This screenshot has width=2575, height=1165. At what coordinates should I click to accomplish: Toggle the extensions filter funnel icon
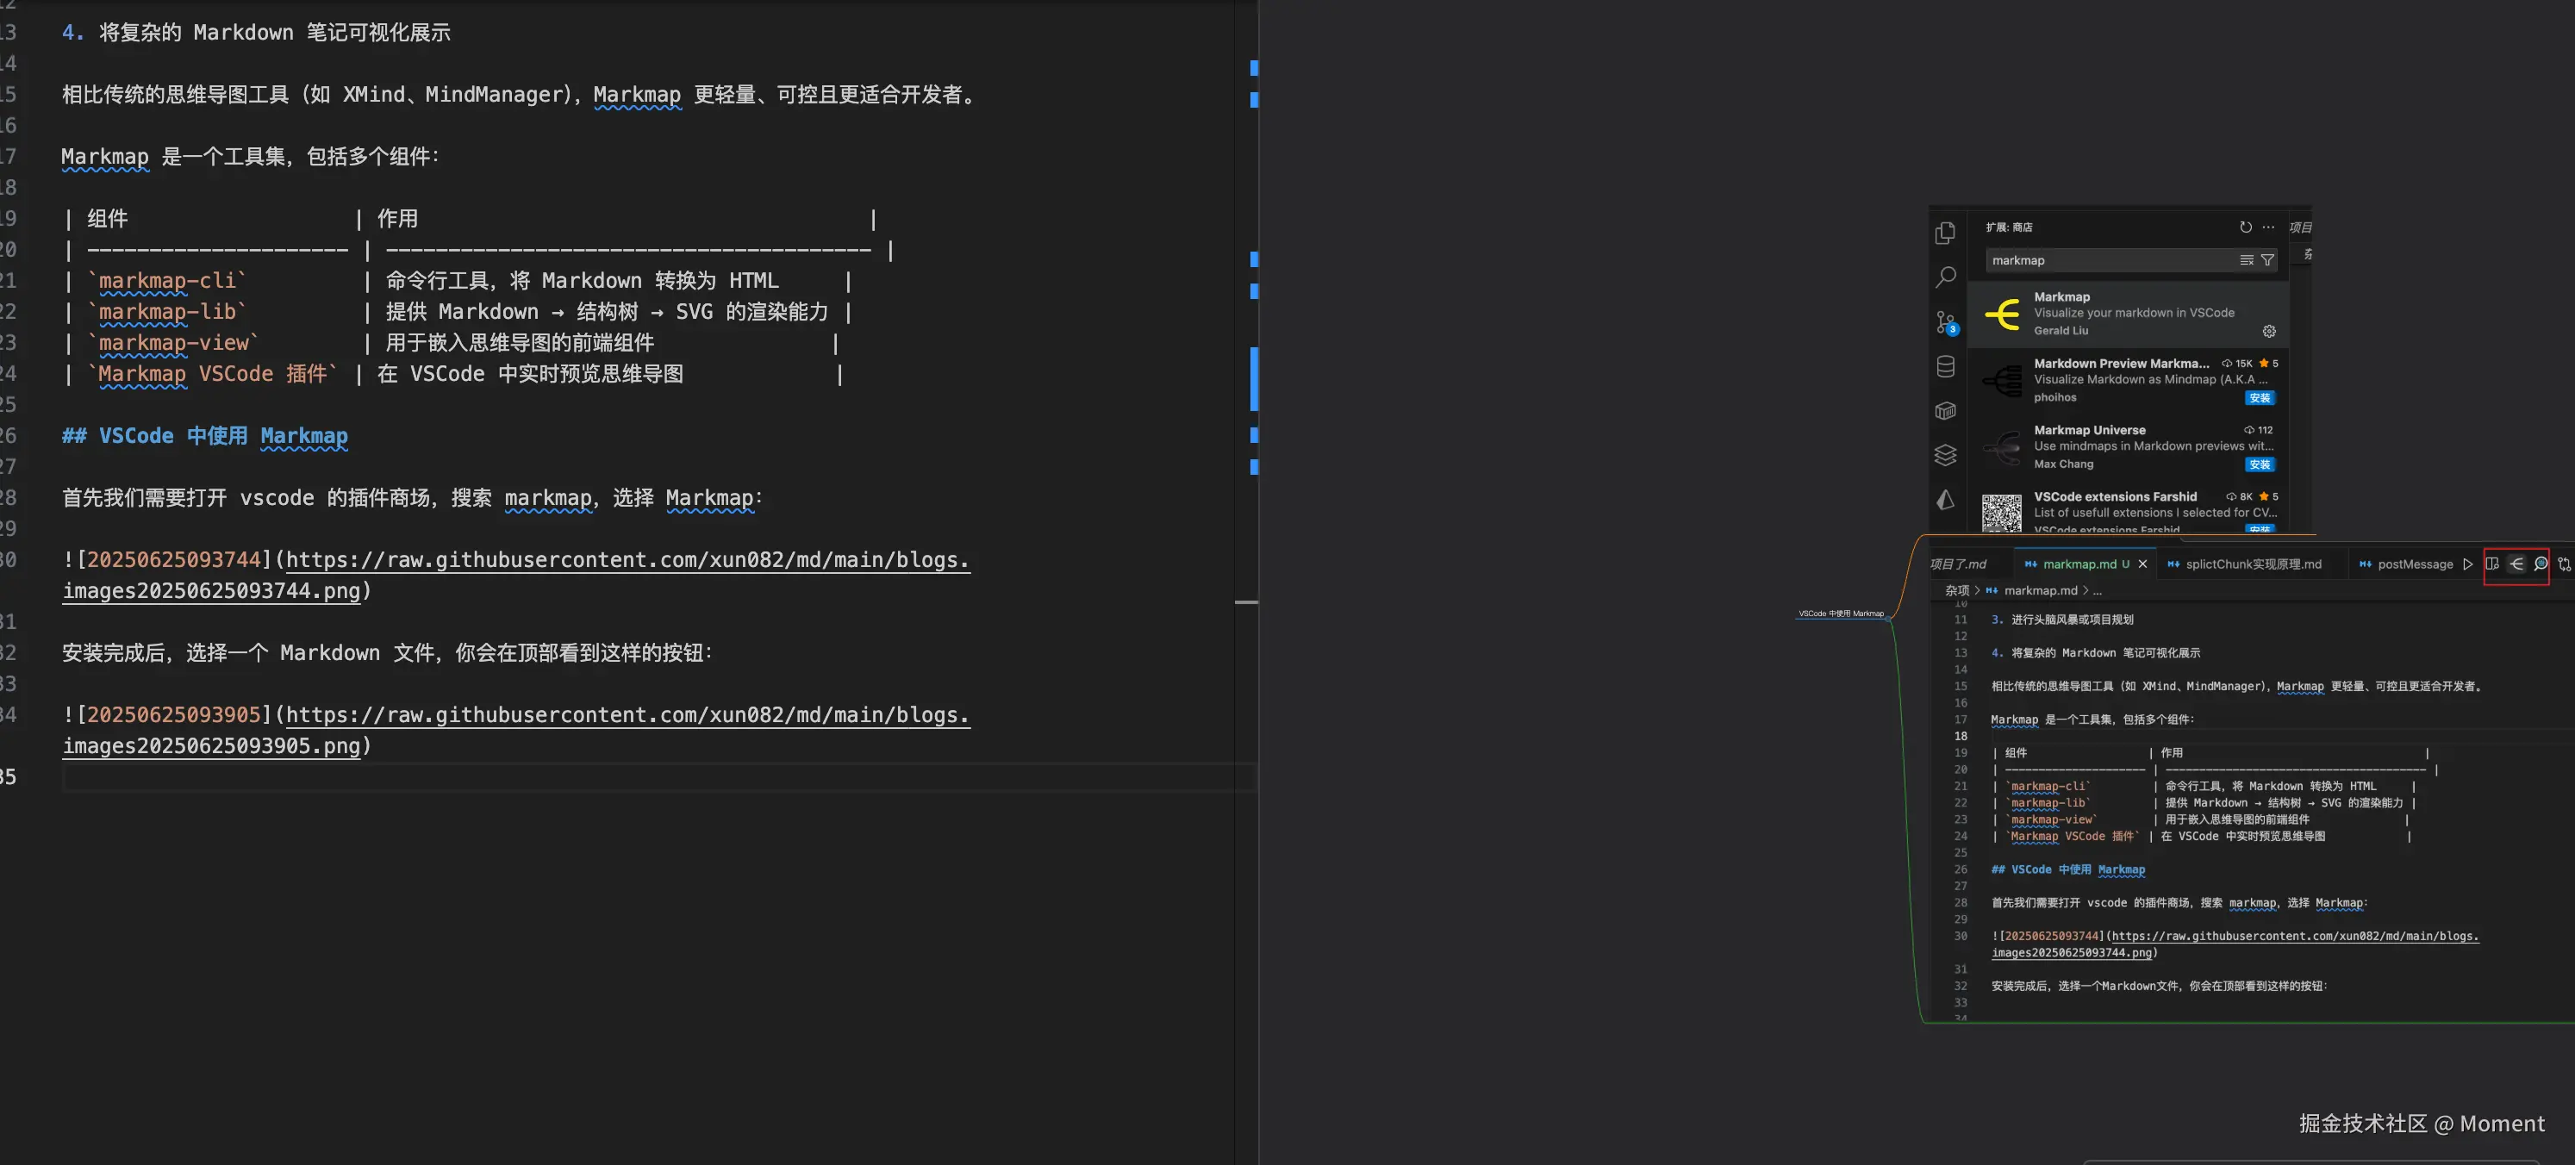(x=2267, y=259)
